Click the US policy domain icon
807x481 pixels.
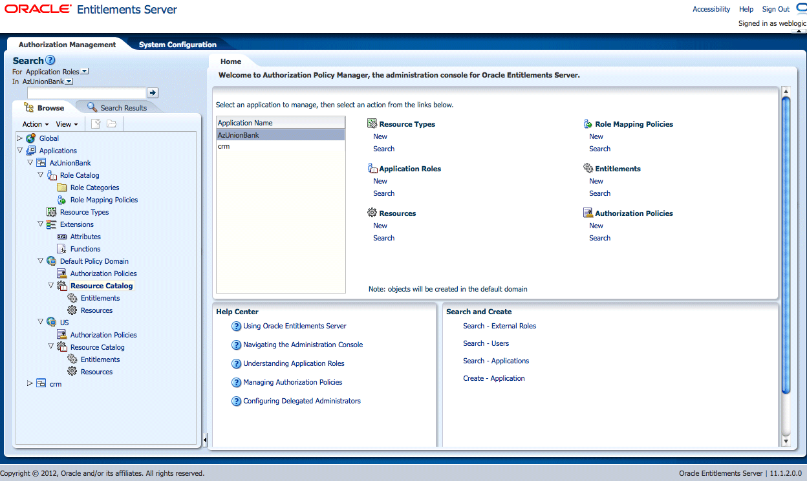(52, 323)
